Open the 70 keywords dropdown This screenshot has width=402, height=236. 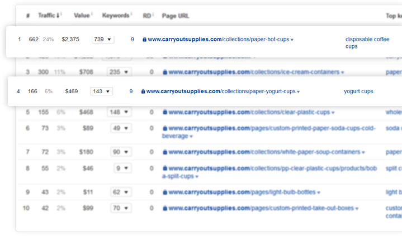point(121,208)
